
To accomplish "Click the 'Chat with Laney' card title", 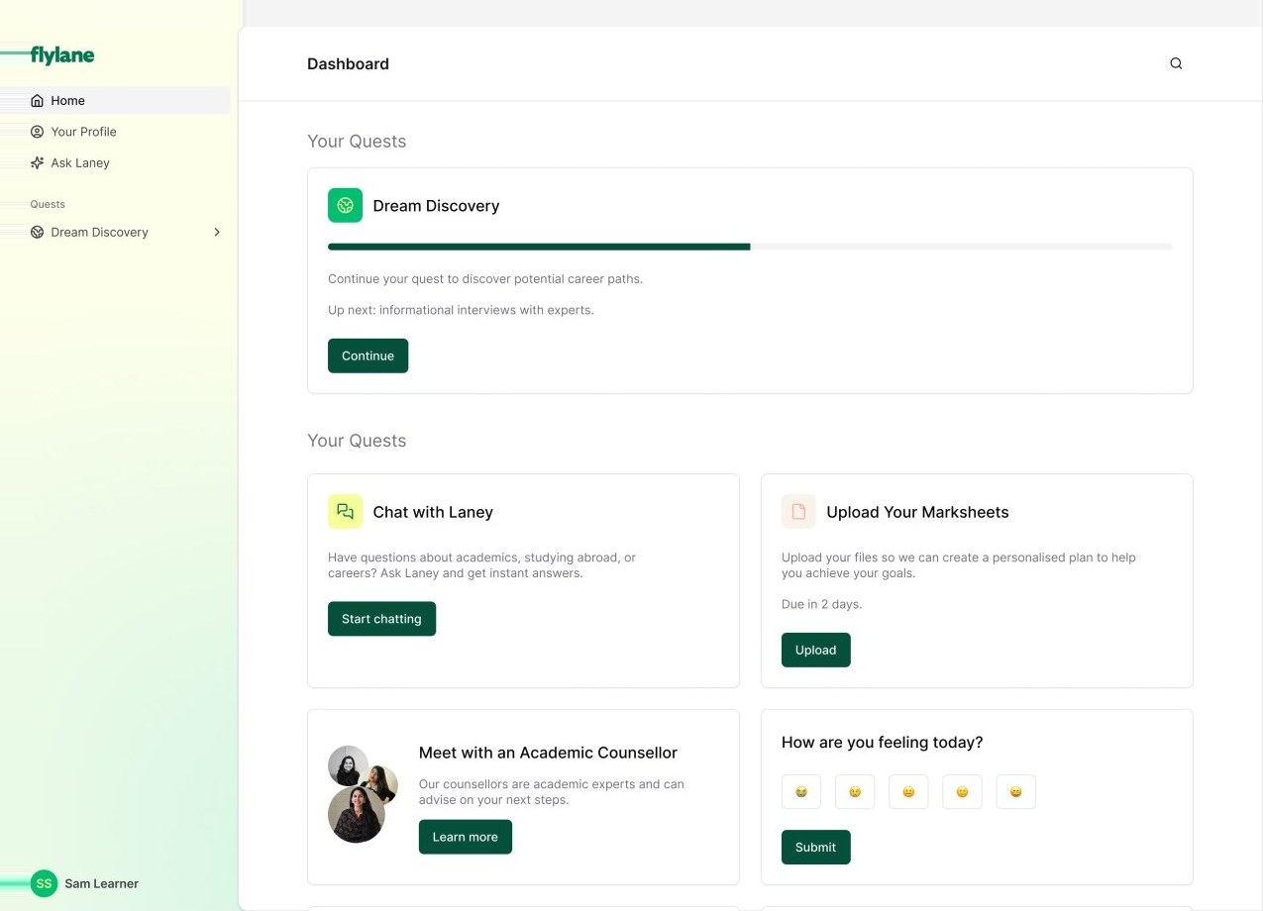I will pyautogui.click(x=433, y=512).
